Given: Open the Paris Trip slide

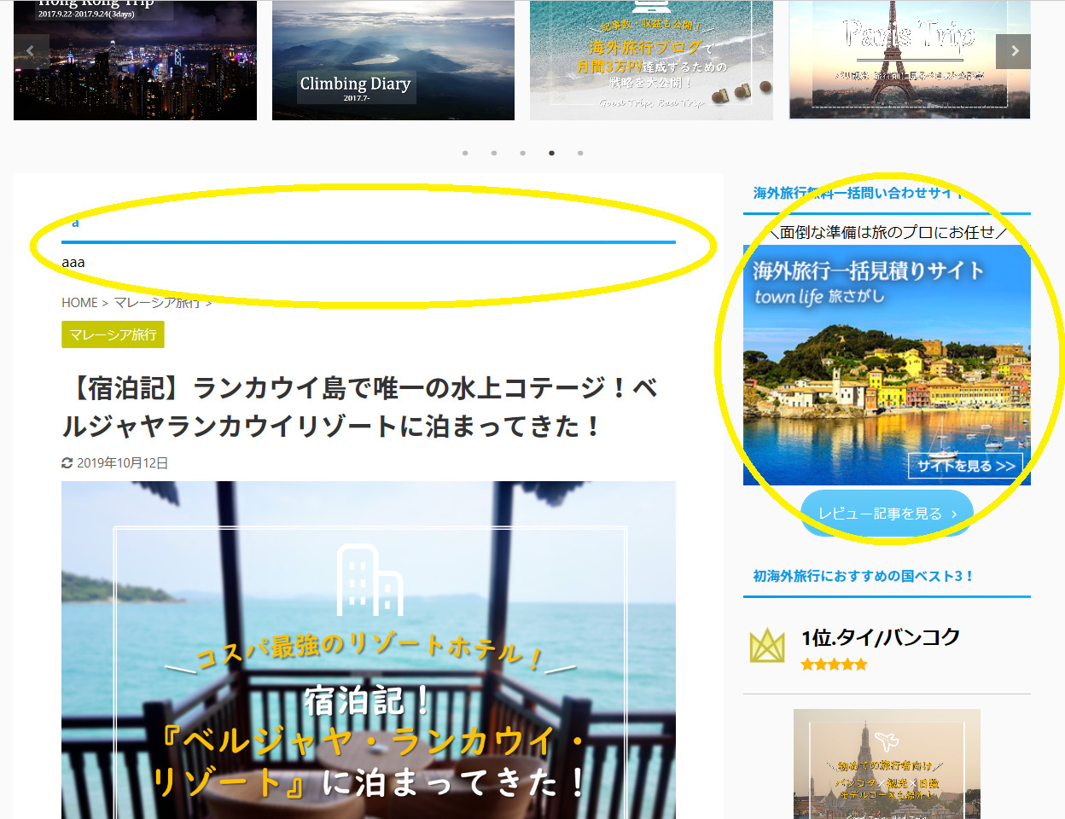Looking at the screenshot, I should click(x=910, y=60).
